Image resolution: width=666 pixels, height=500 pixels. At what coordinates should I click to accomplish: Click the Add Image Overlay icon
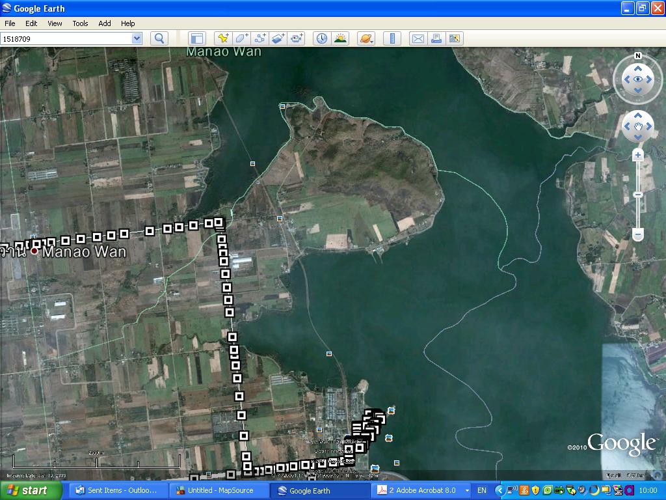[279, 38]
